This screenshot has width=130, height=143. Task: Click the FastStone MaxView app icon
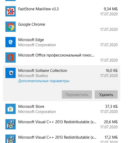[x=10, y=11]
